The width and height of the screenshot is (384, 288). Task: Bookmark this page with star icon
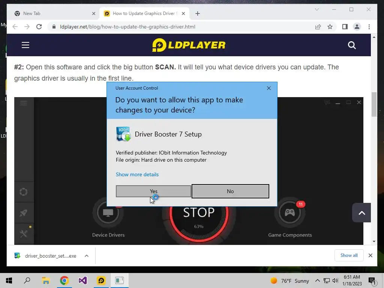[330, 27]
